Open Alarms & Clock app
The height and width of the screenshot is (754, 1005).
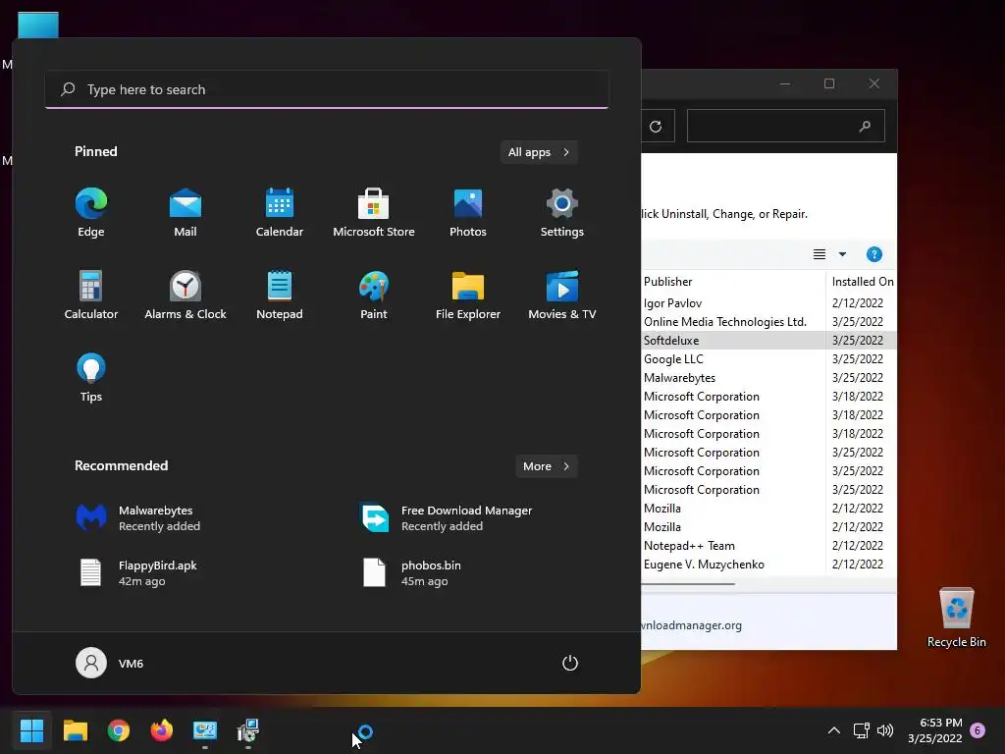tap(185, 295)
